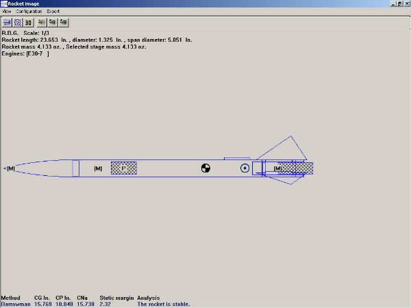Open the View menu
This screenshot has height=308, width=411.
(x=6, y=12)
